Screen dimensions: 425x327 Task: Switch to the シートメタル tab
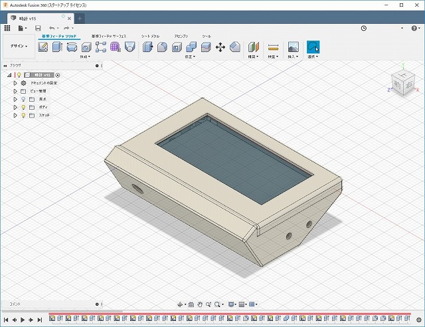pyautogui.click(x=150, y=36)
